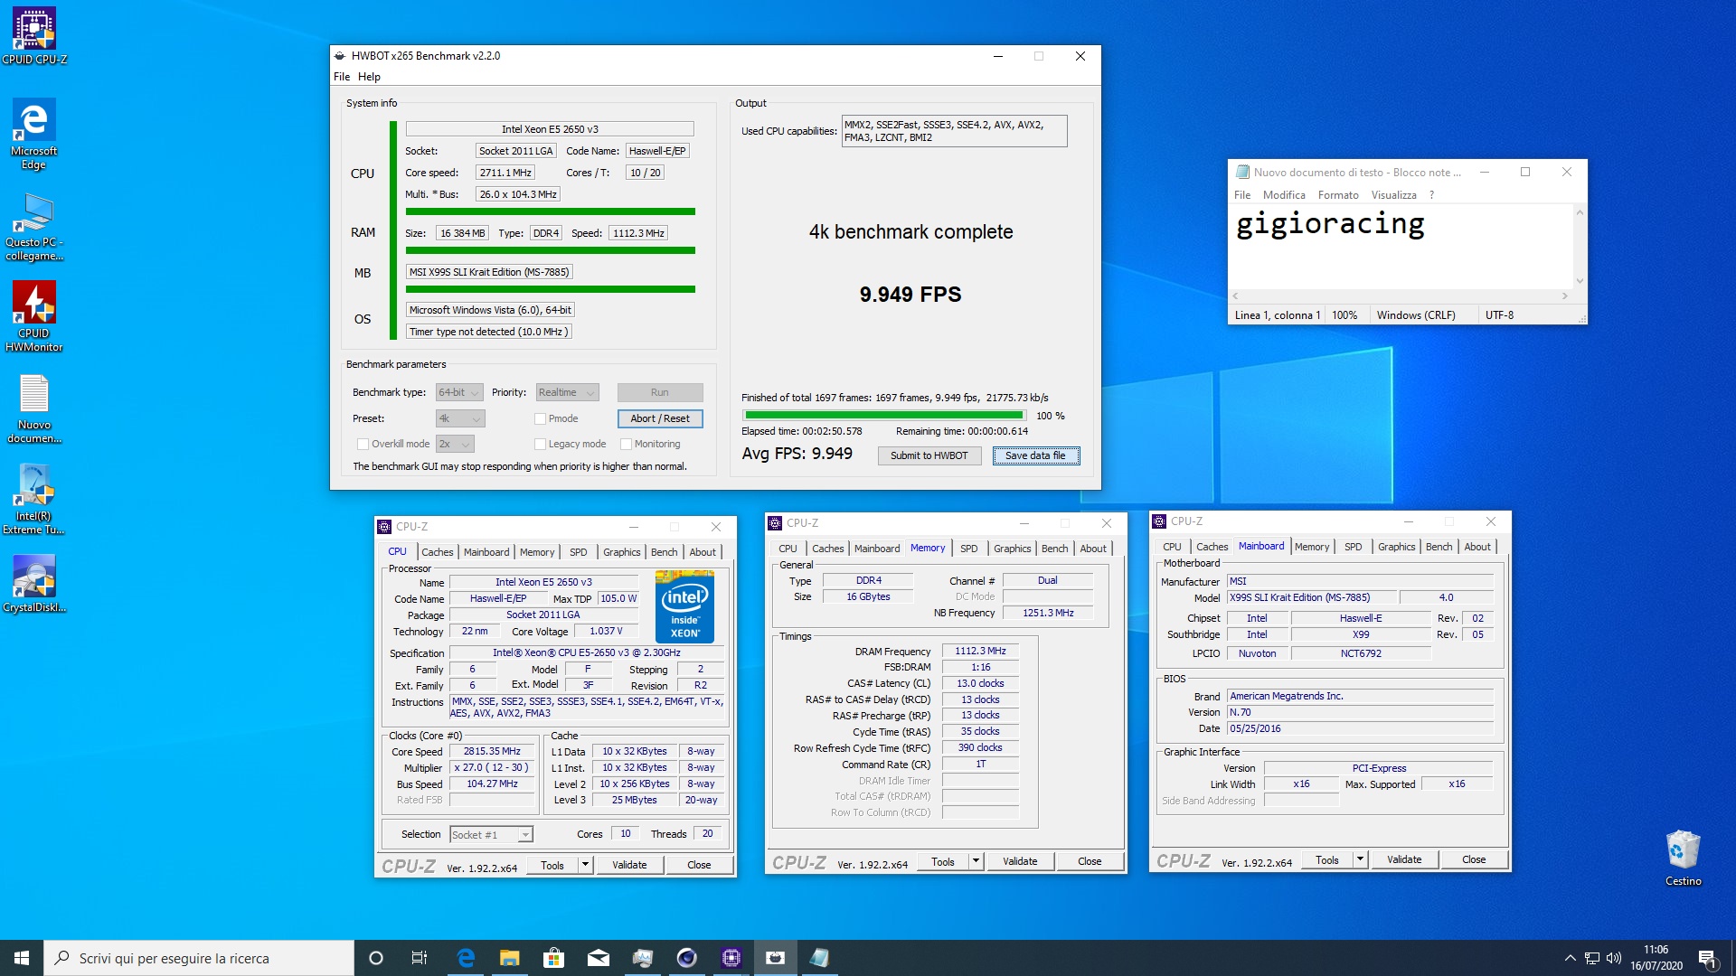Toggle the Monitoring checkbox
This screenshot has width=1736, height=976.
[626, 444]
